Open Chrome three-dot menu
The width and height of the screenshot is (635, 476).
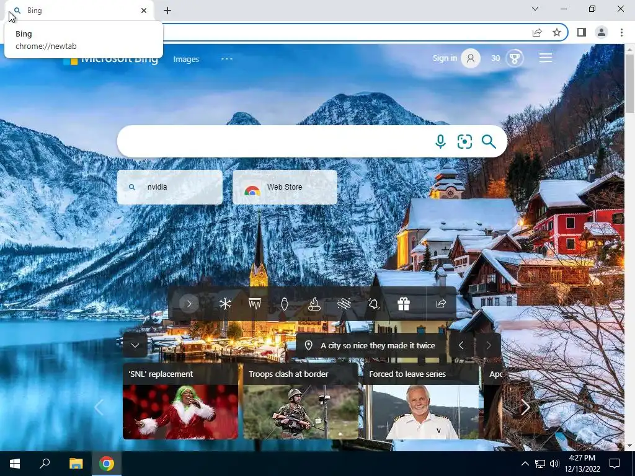point(621,32)
